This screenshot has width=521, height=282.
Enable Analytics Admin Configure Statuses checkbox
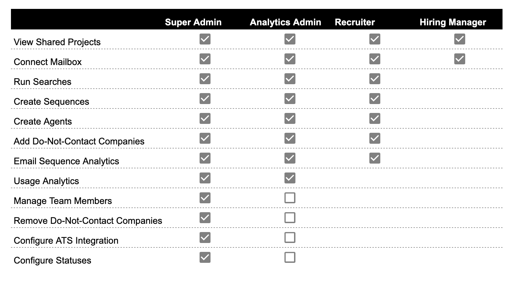click(290, 257)
